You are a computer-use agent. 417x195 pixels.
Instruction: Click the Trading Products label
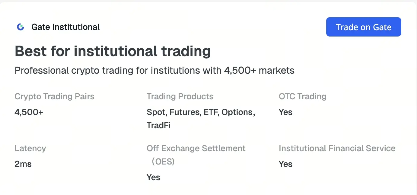point(180,97)
